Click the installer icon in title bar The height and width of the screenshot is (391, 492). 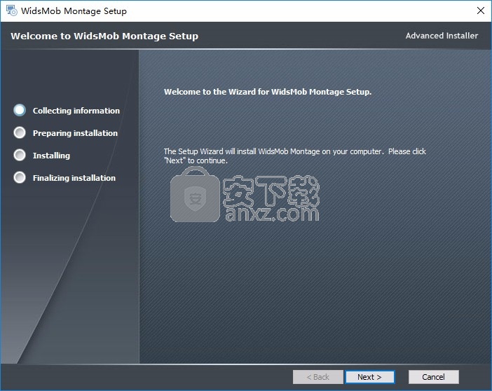point(12,11)
